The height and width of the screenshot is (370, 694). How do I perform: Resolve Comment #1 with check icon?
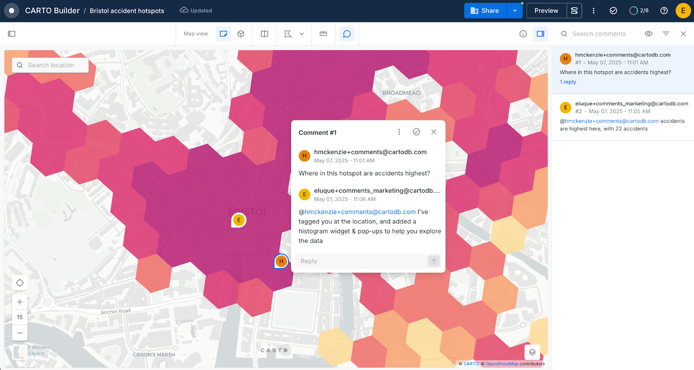(416, 132)
